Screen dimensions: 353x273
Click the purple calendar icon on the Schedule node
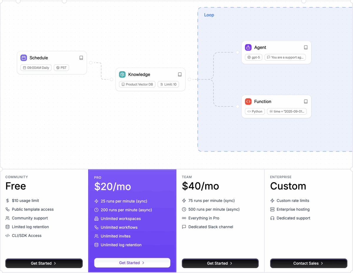click(24, 58)
